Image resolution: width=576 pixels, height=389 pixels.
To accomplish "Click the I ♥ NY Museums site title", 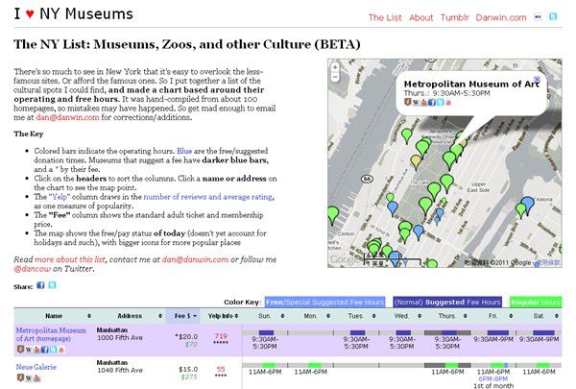I will coord(74,14).
